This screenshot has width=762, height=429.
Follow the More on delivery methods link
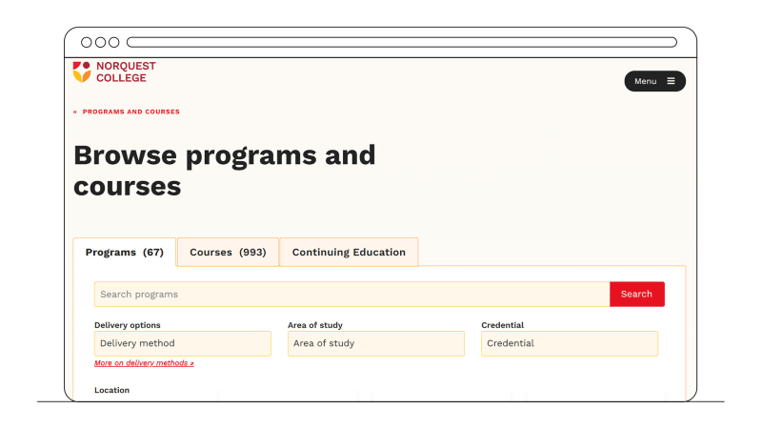pyautogui.click(x=144, y=363)
